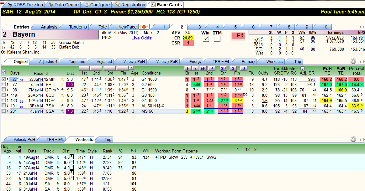
Task: Click the red CSR value cell
Action: 188,43
